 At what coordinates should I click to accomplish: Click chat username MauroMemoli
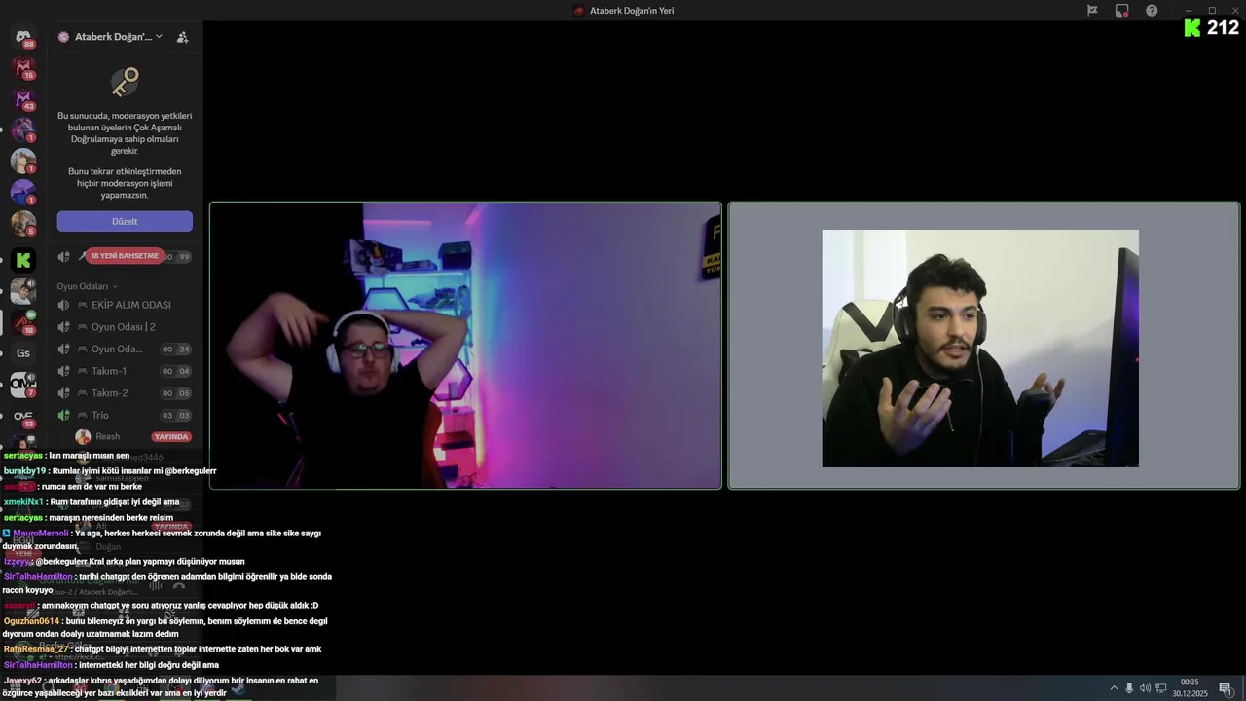40,534
